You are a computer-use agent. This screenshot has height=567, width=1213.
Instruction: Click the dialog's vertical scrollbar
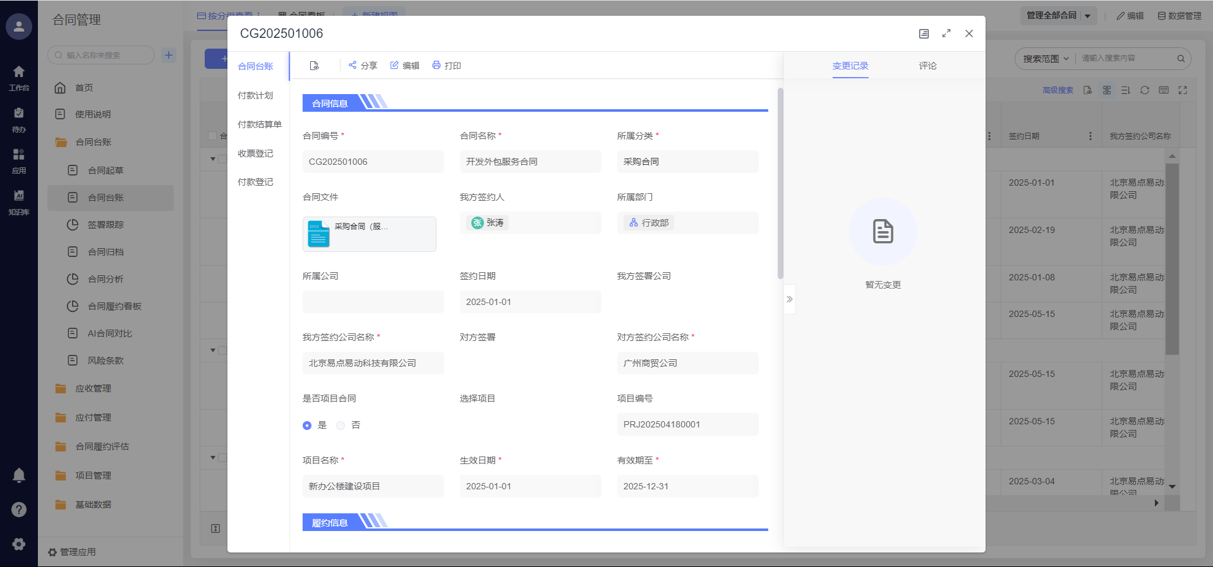point(780,183)
